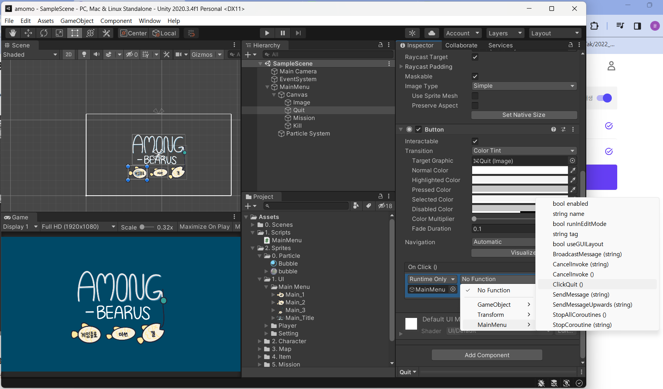Select the Rect tool
Viewport: 663px width, 389px height.
(x=75, y=33)
